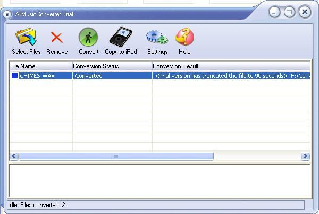The width and height of the screenshot is (319, 214).
Task: Click the Conversion Status column header
Action: click(x=112, y=66)
